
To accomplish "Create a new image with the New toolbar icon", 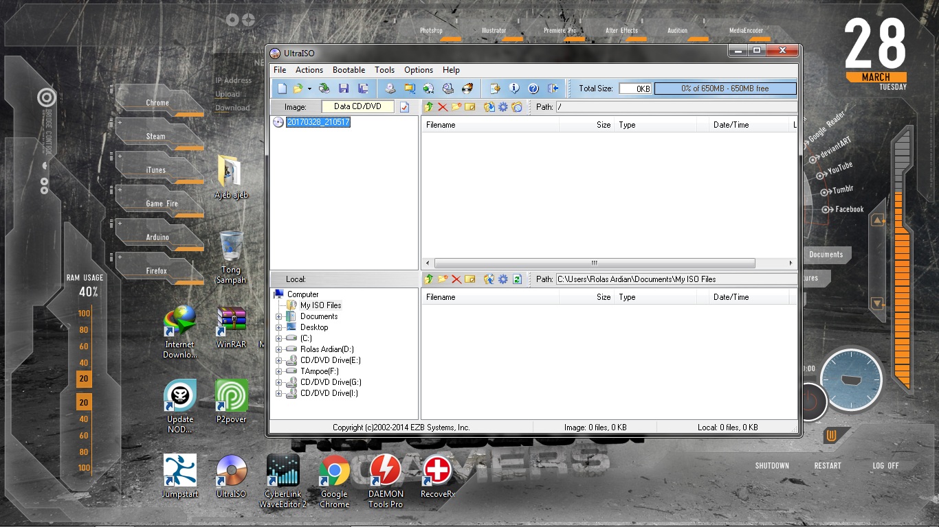I will pyautogui.click(x=282, y=89).
